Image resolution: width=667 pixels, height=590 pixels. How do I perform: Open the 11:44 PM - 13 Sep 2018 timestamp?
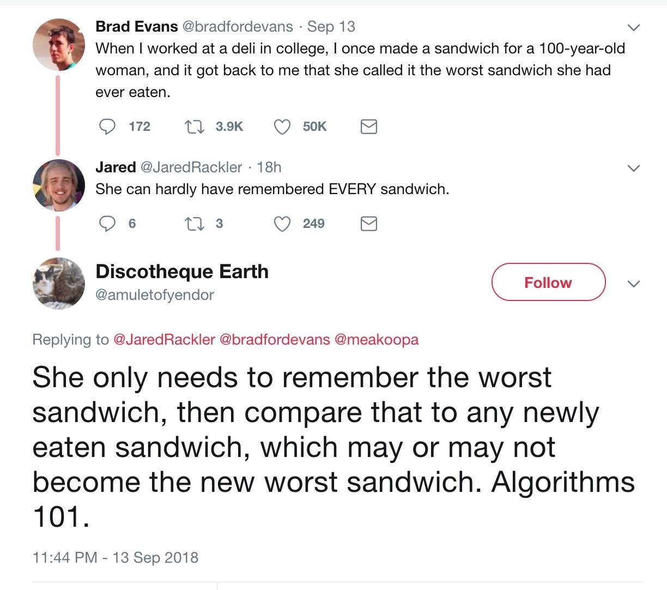click(116, 557)
